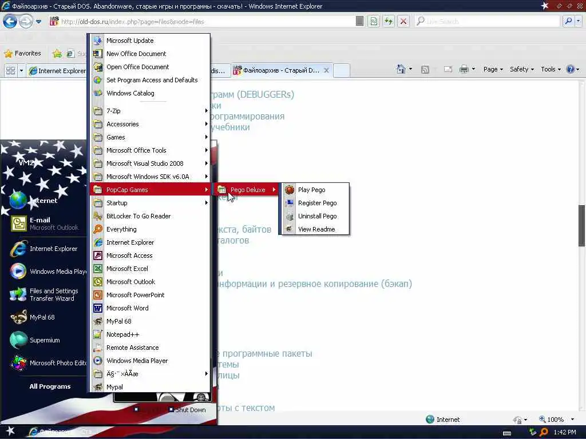The image size is (586, 439).
Task: Launch Internet Explorer from All Programs list
Action: tap(151, 242)
